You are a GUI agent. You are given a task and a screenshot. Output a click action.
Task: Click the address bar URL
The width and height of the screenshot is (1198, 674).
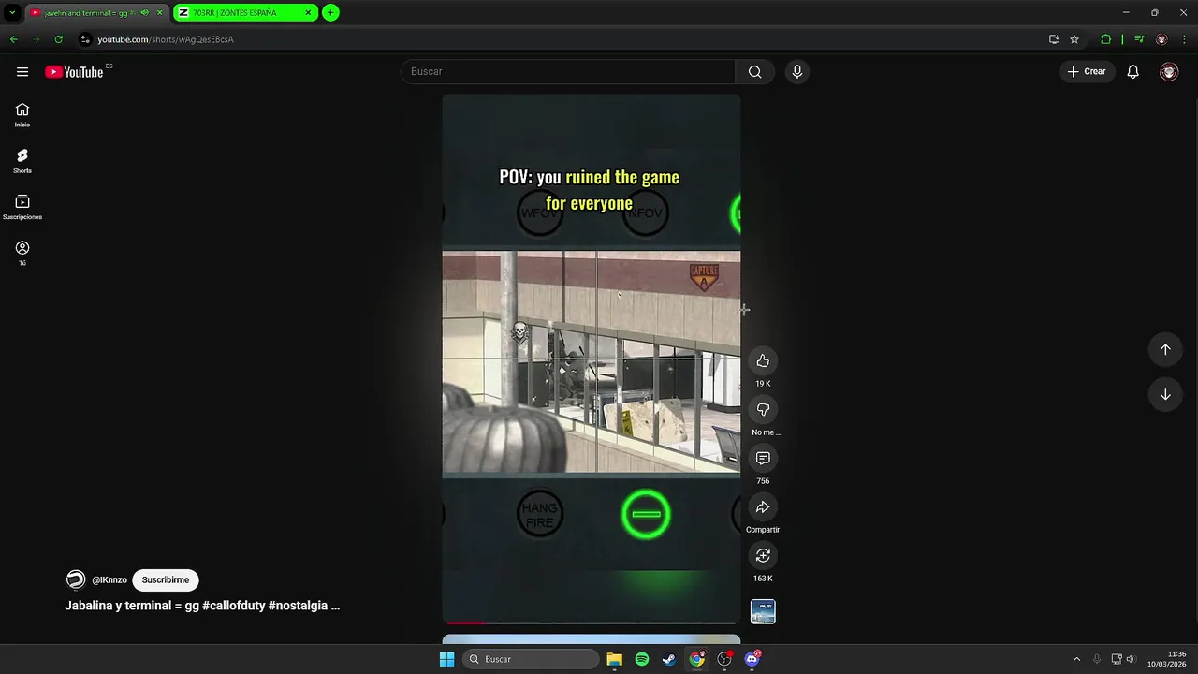point(166,39)
